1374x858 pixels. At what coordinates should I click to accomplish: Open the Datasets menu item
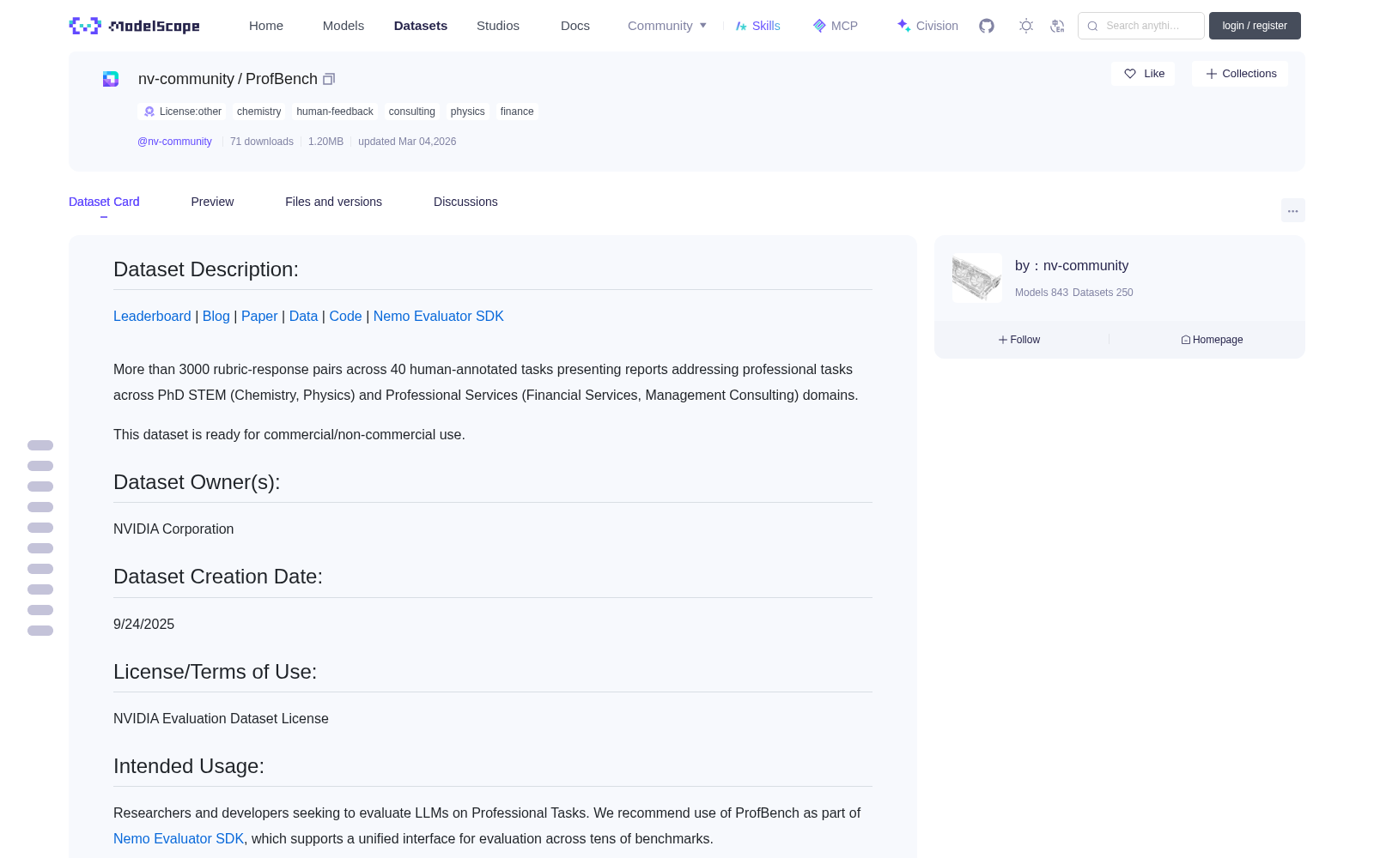click(x=421, y=26)
